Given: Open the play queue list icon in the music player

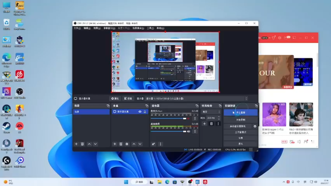Looking at the screenshot, I should tap(313, 141).
